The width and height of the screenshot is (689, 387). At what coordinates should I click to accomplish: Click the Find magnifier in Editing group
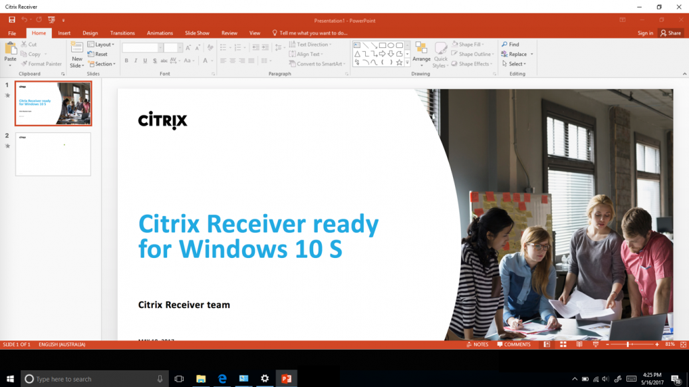click(x=510, y=45)
